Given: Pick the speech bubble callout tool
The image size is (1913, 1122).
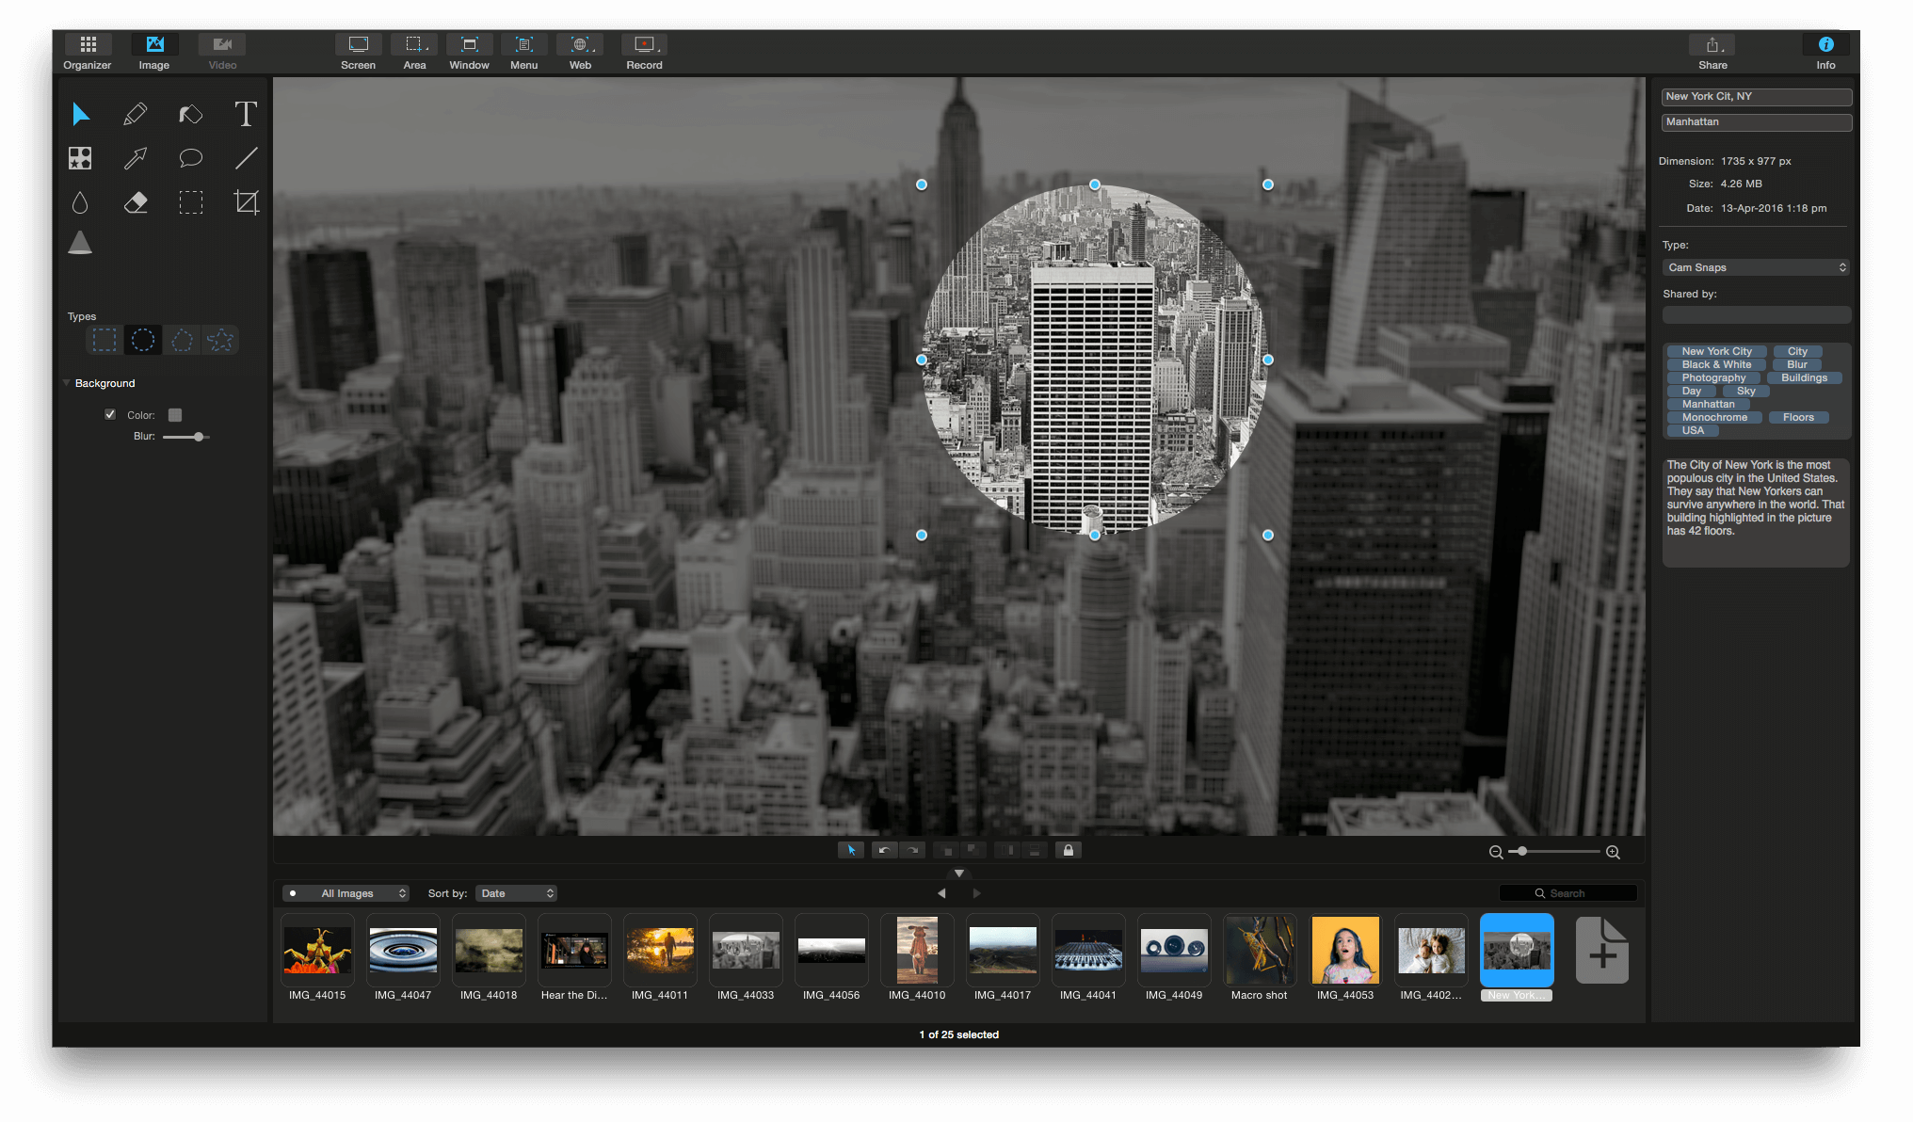Looking at the screenshot, I should pyautogui.click(x=190, y=158).
